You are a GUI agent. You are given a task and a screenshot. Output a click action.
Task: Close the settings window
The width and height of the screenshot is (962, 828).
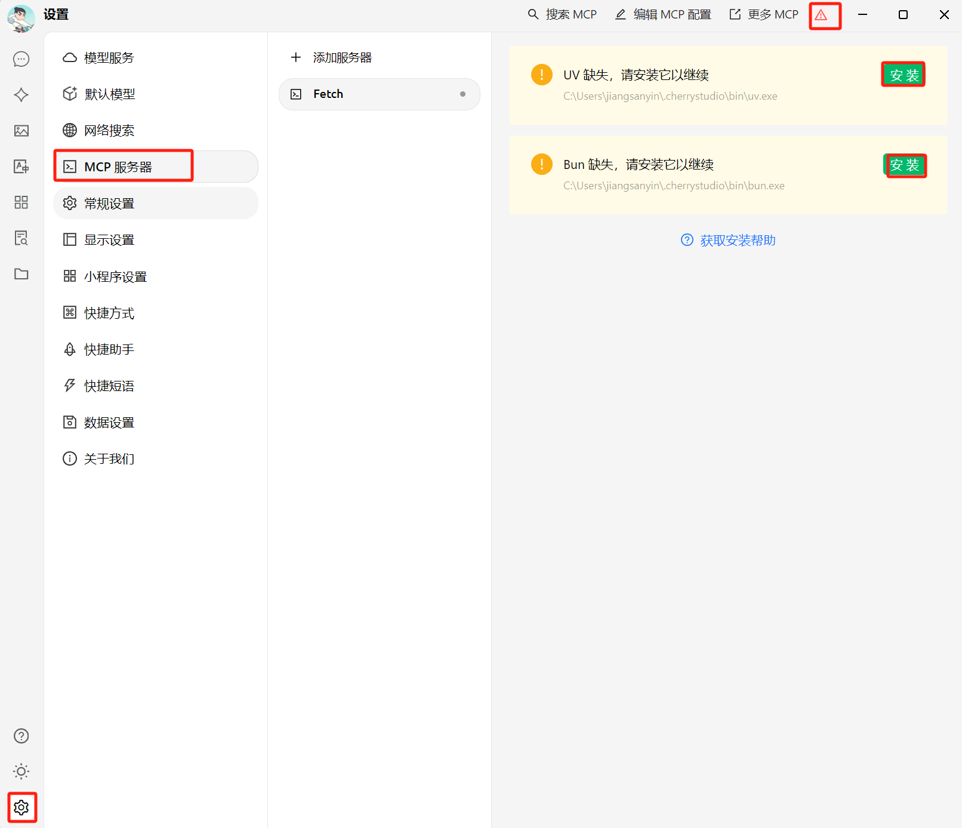(944, 15)
